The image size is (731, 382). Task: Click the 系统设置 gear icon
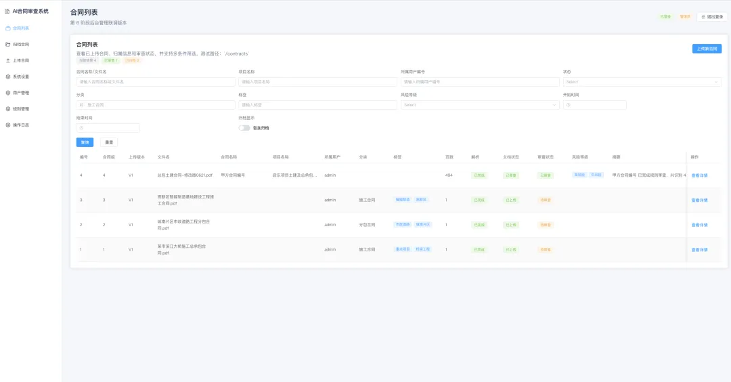(x=8, y=77)
